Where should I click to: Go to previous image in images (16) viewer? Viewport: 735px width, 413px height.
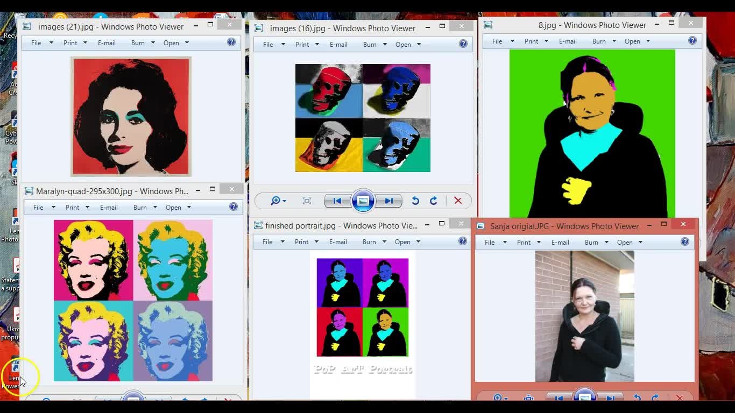point(337,201)
